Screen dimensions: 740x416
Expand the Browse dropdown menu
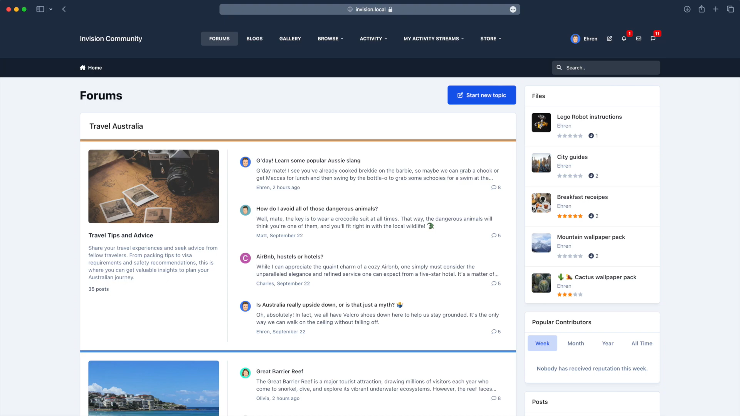click(330, 39)
